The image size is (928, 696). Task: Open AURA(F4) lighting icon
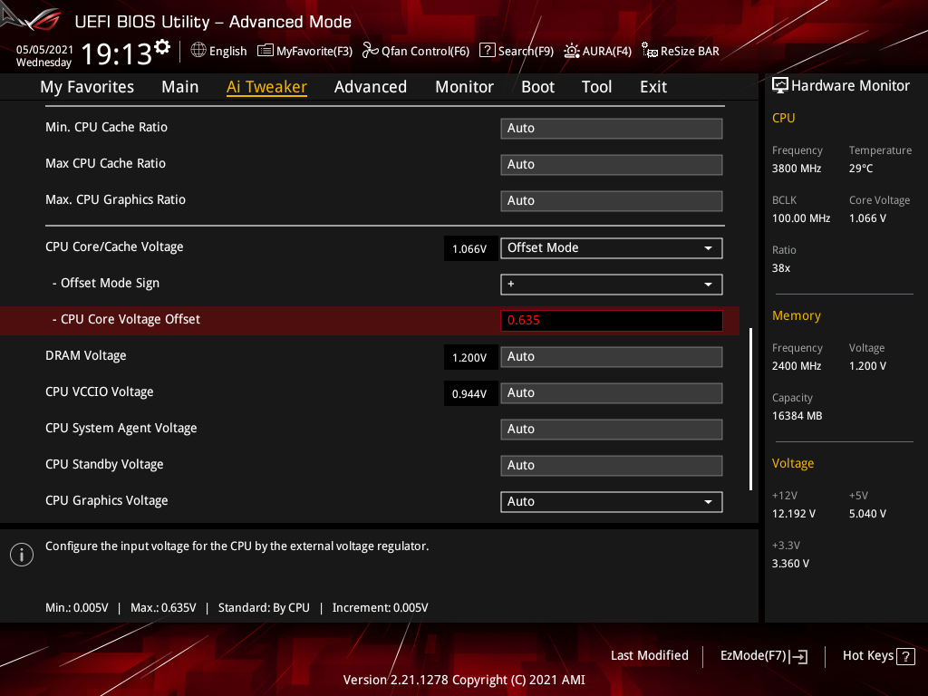[572, 51]
